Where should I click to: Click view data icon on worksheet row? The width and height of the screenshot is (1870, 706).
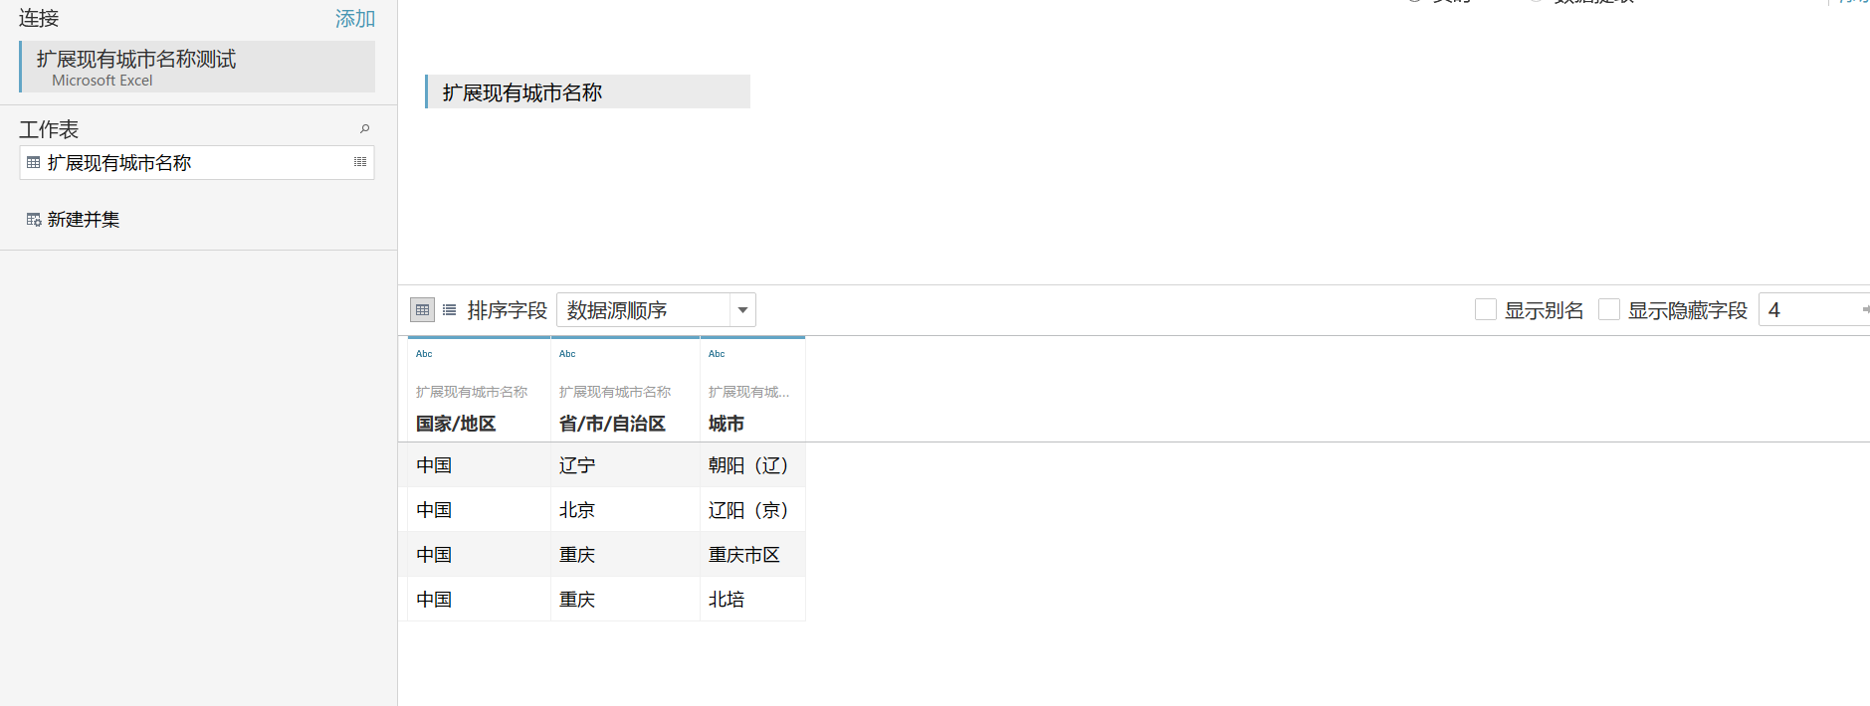[x=360, y=161]
